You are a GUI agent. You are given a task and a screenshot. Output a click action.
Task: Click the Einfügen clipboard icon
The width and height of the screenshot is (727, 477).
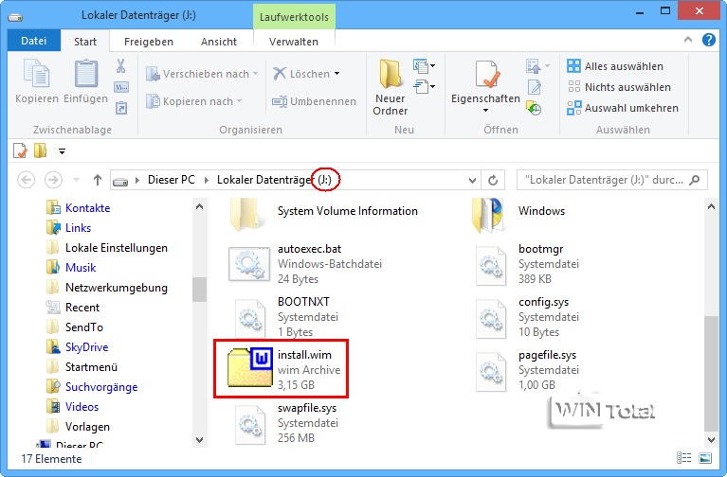click(x=85, y=74)
